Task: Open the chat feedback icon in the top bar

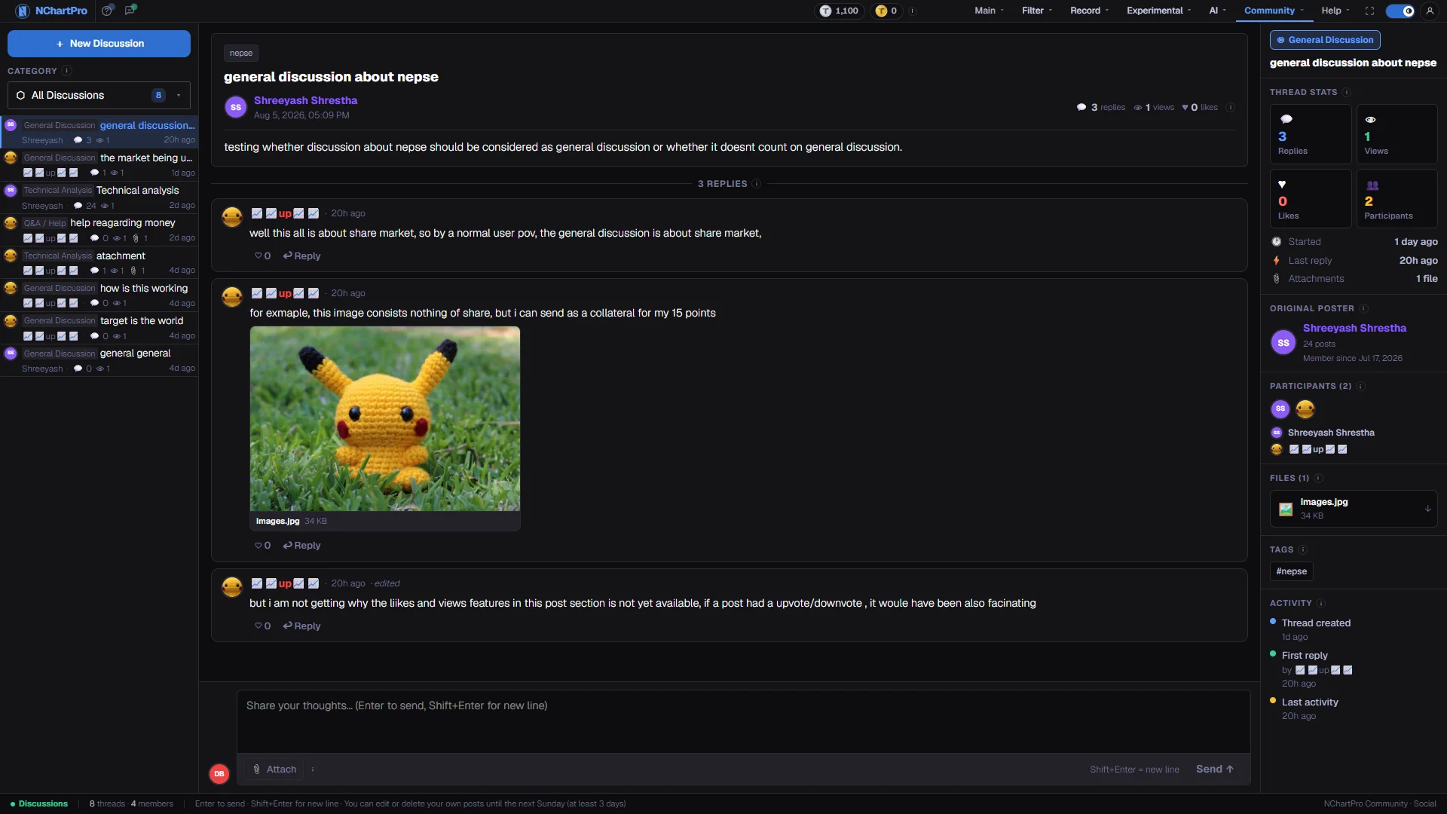Action: (130, 11)
